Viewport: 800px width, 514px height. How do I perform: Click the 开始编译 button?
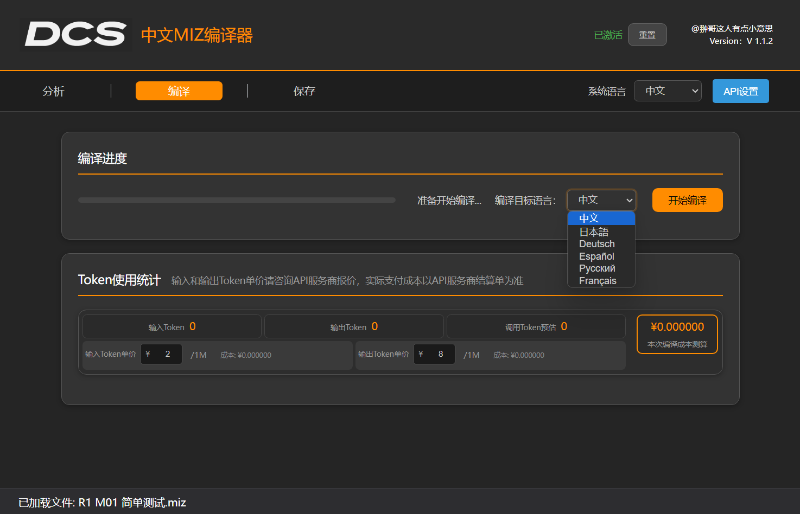(687, 200)
